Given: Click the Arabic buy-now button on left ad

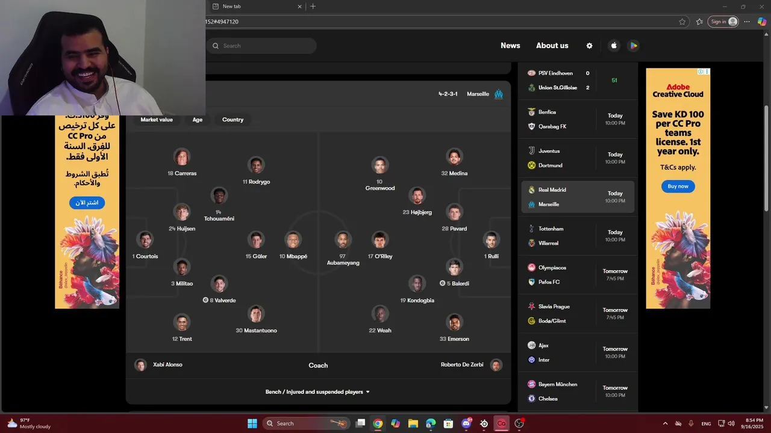Looking at the screenshot, I should (87, 203).
